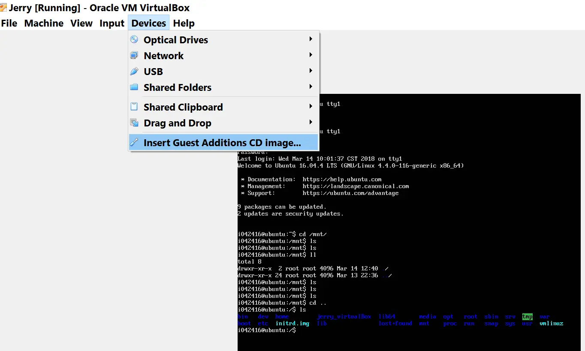Click highlighted 'tmp' directory in terminal

pos(527,316)
